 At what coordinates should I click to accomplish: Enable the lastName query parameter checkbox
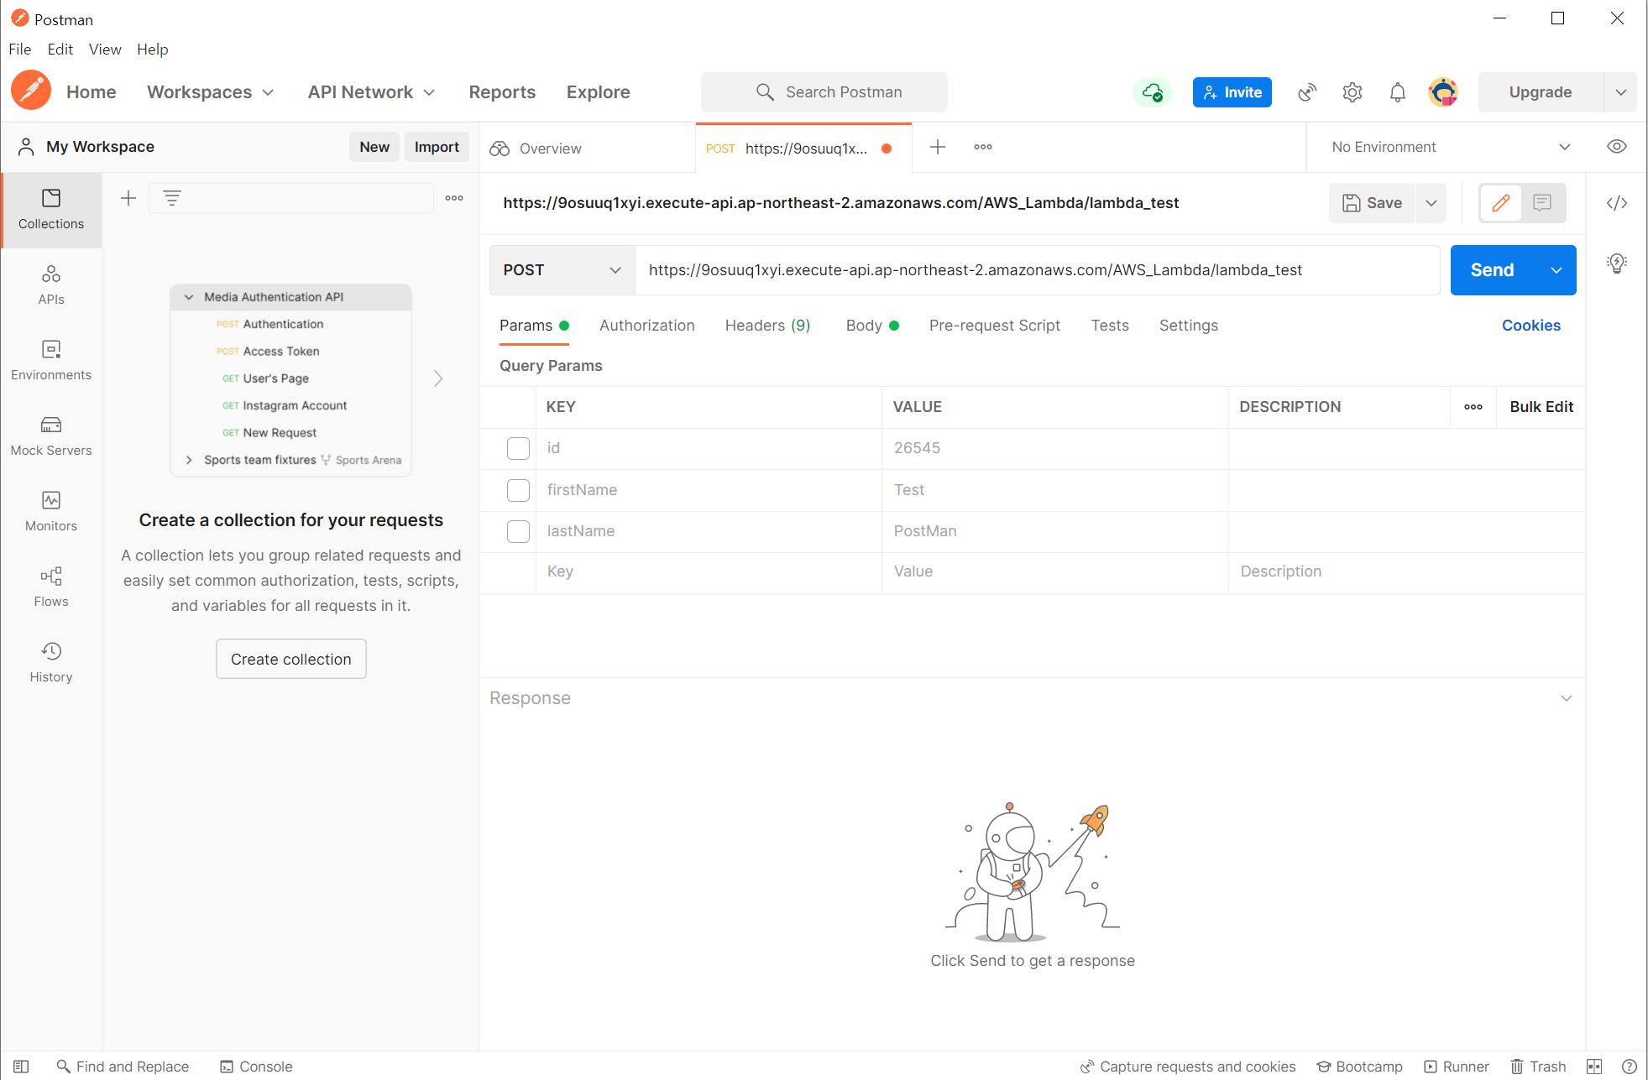pos(518,531)
